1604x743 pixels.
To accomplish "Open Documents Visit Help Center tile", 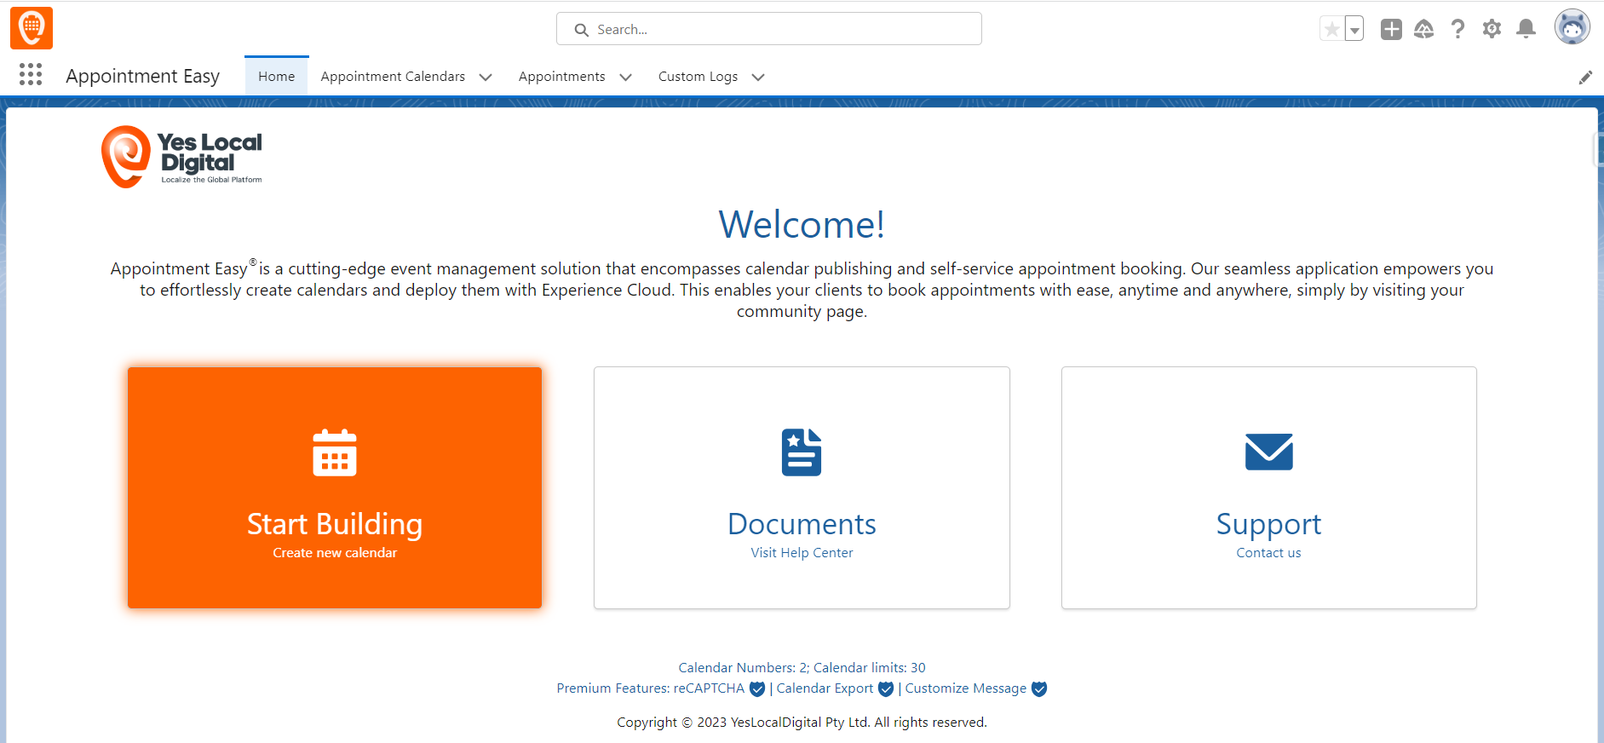I will pyautogui.click(x=802, y=487).
